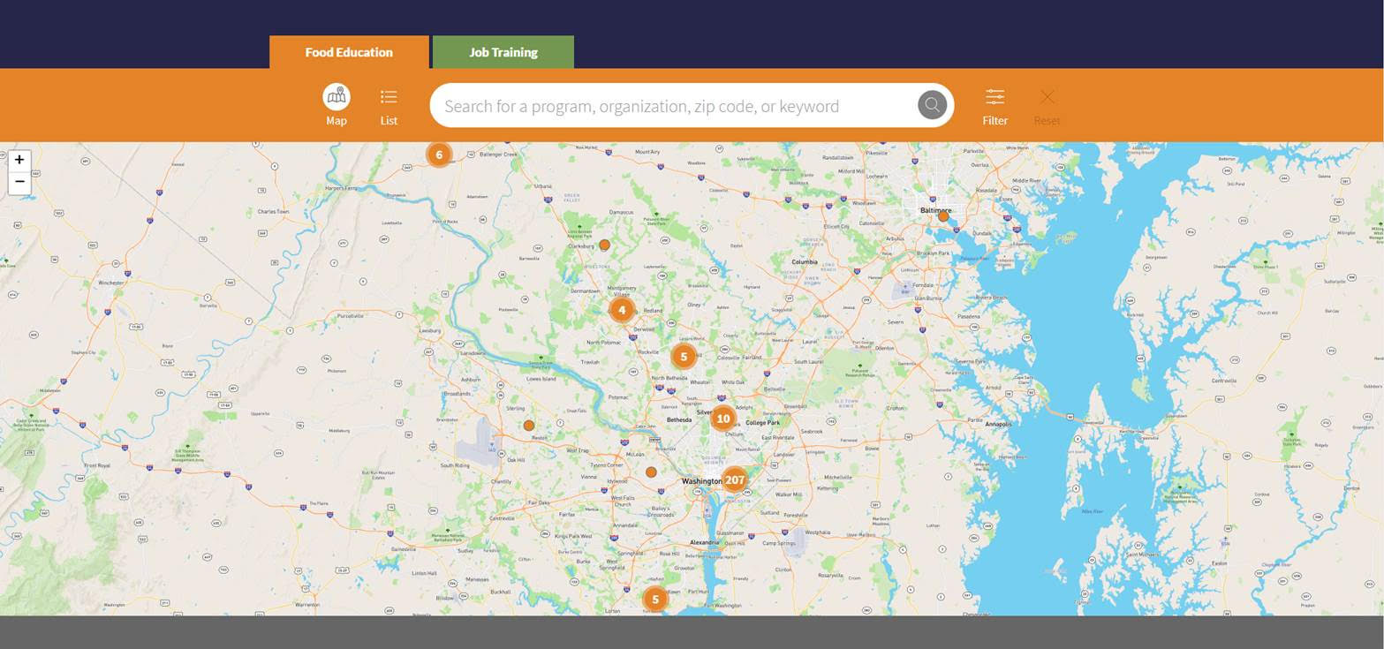Click the marker near Clarksburg
Screen dimensions: 1384x649
coord(604,245)
